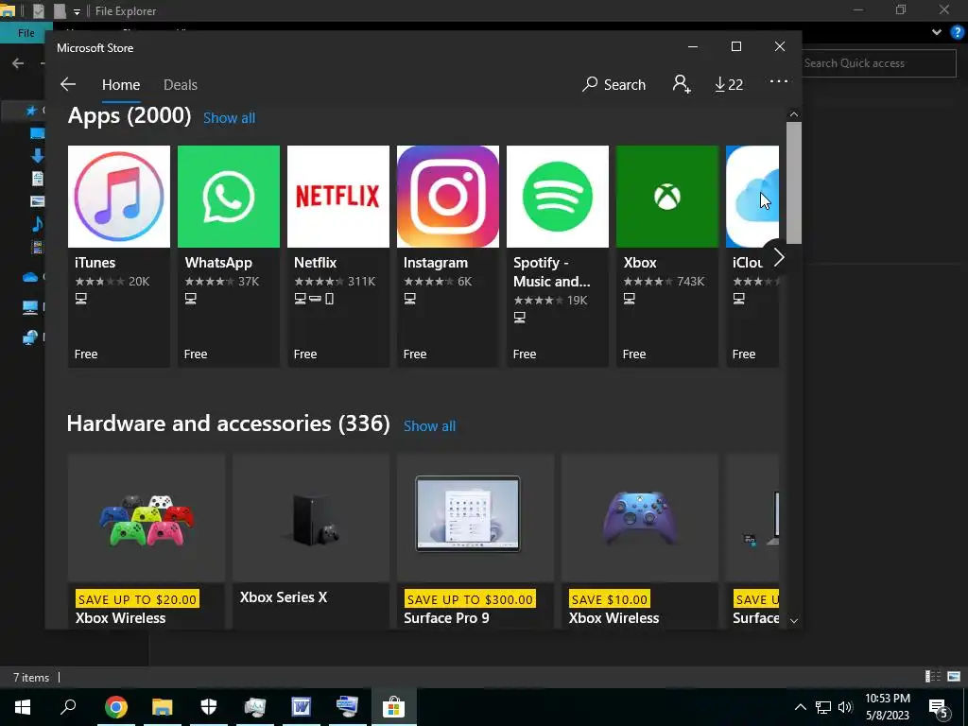Select Music note icon in File Explorer sidebar

pos(37,223)
